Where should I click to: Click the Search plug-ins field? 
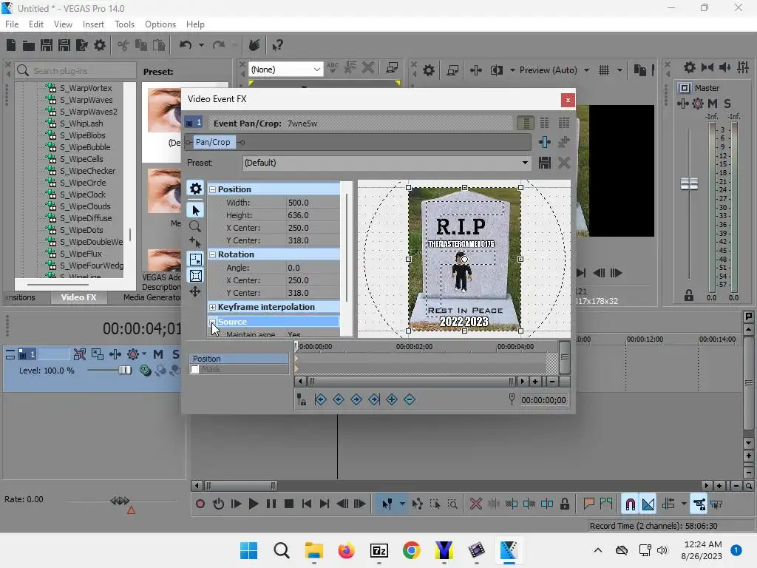click(75, 70)
